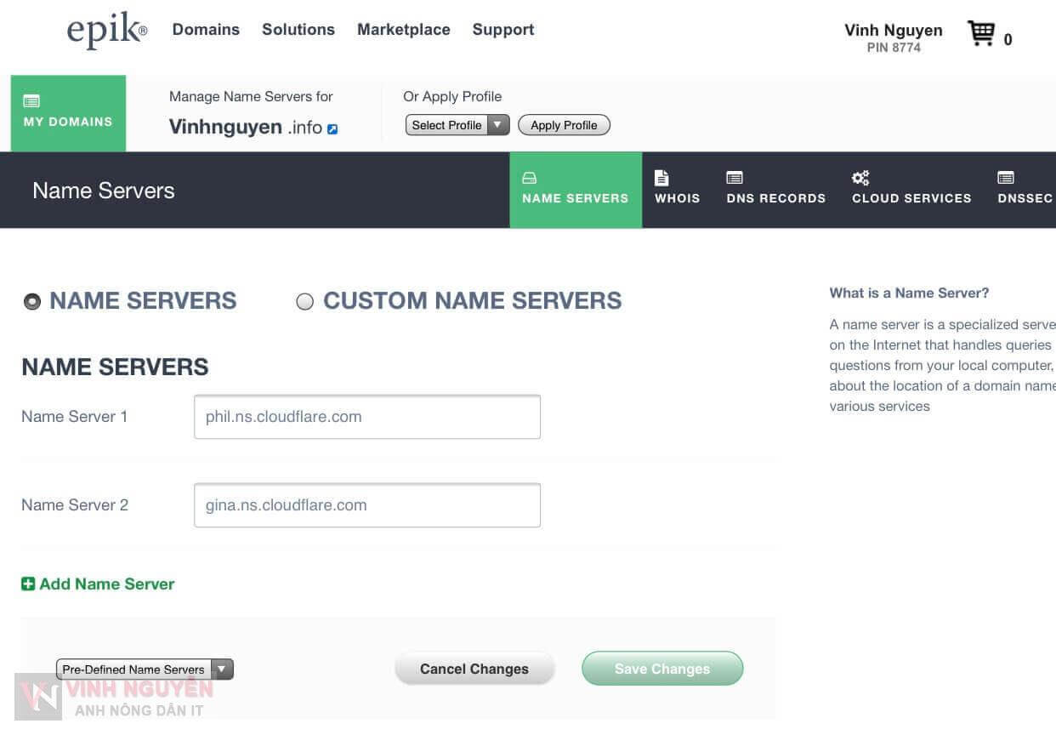Click the Name Server 2 input field
The image size is (1056, 735).
point(367,505)
